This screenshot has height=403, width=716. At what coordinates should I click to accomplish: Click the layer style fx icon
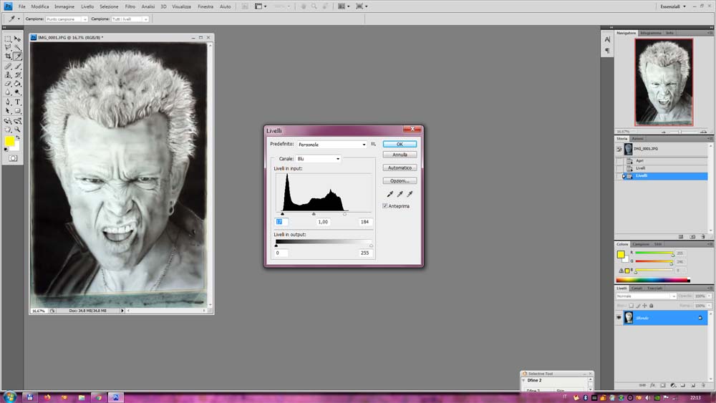653,386
